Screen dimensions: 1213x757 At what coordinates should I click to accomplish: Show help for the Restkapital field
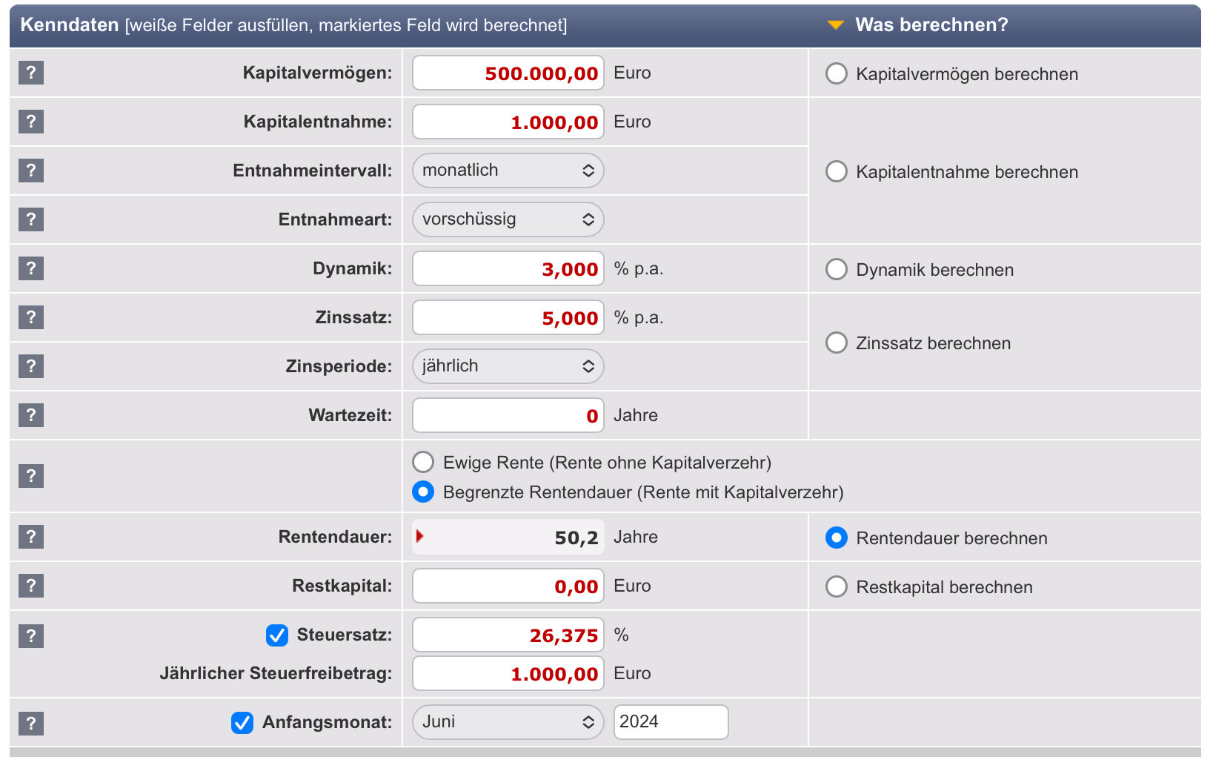coord(31,586)
